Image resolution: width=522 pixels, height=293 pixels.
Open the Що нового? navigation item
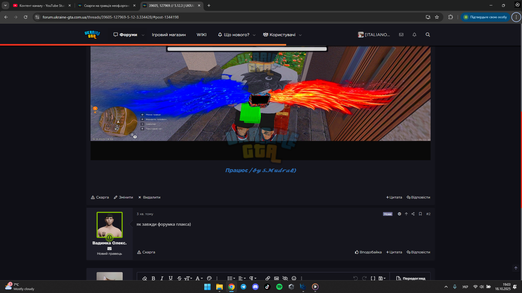tap(234, 35)
